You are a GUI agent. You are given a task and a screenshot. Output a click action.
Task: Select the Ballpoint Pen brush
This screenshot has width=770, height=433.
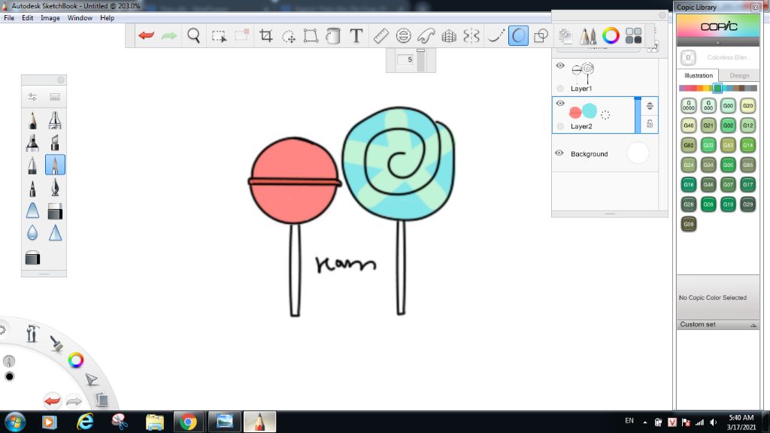tap(32, 165)
